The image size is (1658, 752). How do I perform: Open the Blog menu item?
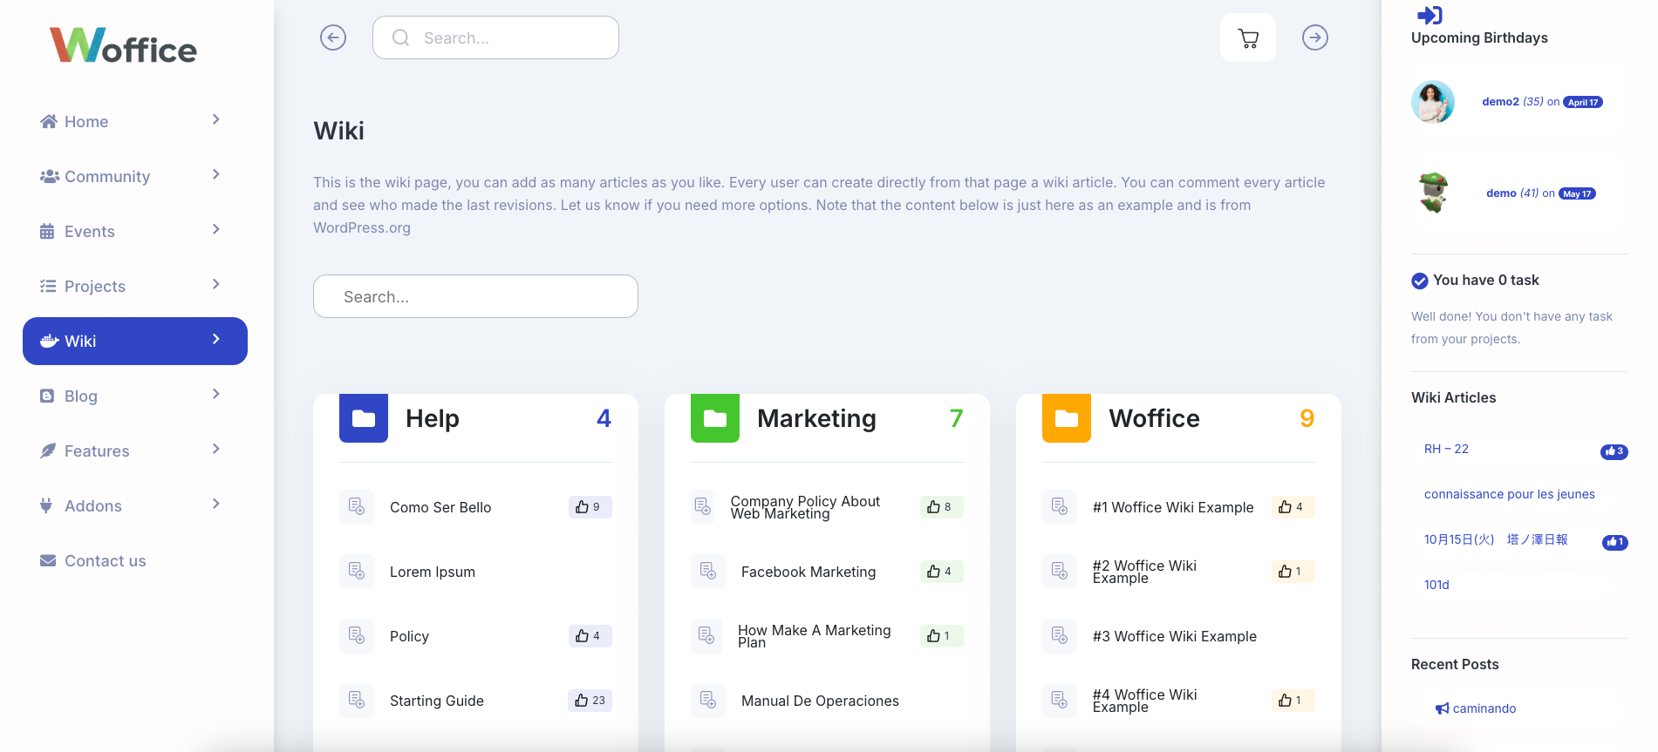(135, 396)
